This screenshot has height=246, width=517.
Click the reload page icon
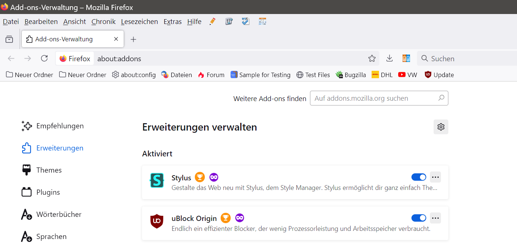click(x=44, y=58)
